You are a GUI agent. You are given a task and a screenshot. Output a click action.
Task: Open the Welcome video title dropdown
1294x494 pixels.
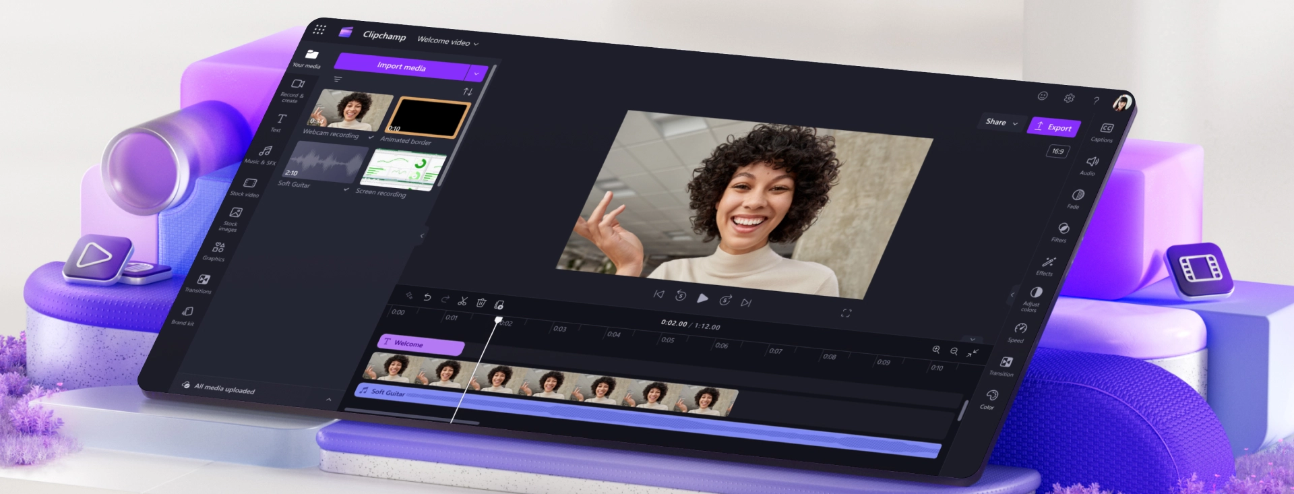coord(448,42)
